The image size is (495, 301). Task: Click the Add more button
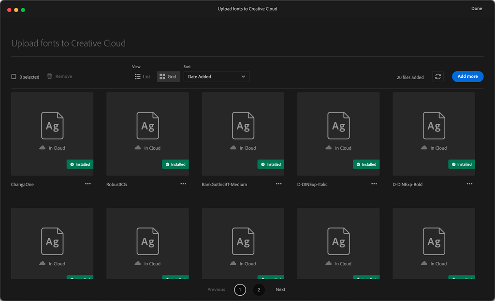pyautogui.click(x=467, y=76)
